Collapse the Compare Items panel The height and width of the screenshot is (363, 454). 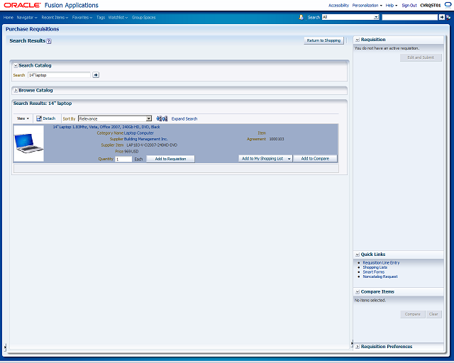click(358, 292)
